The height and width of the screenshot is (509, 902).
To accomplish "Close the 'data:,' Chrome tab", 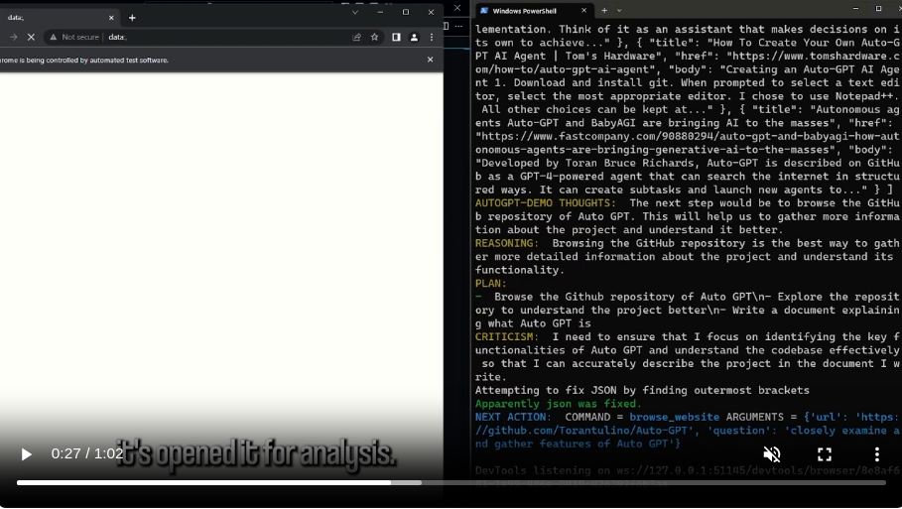I will (111, 18).
